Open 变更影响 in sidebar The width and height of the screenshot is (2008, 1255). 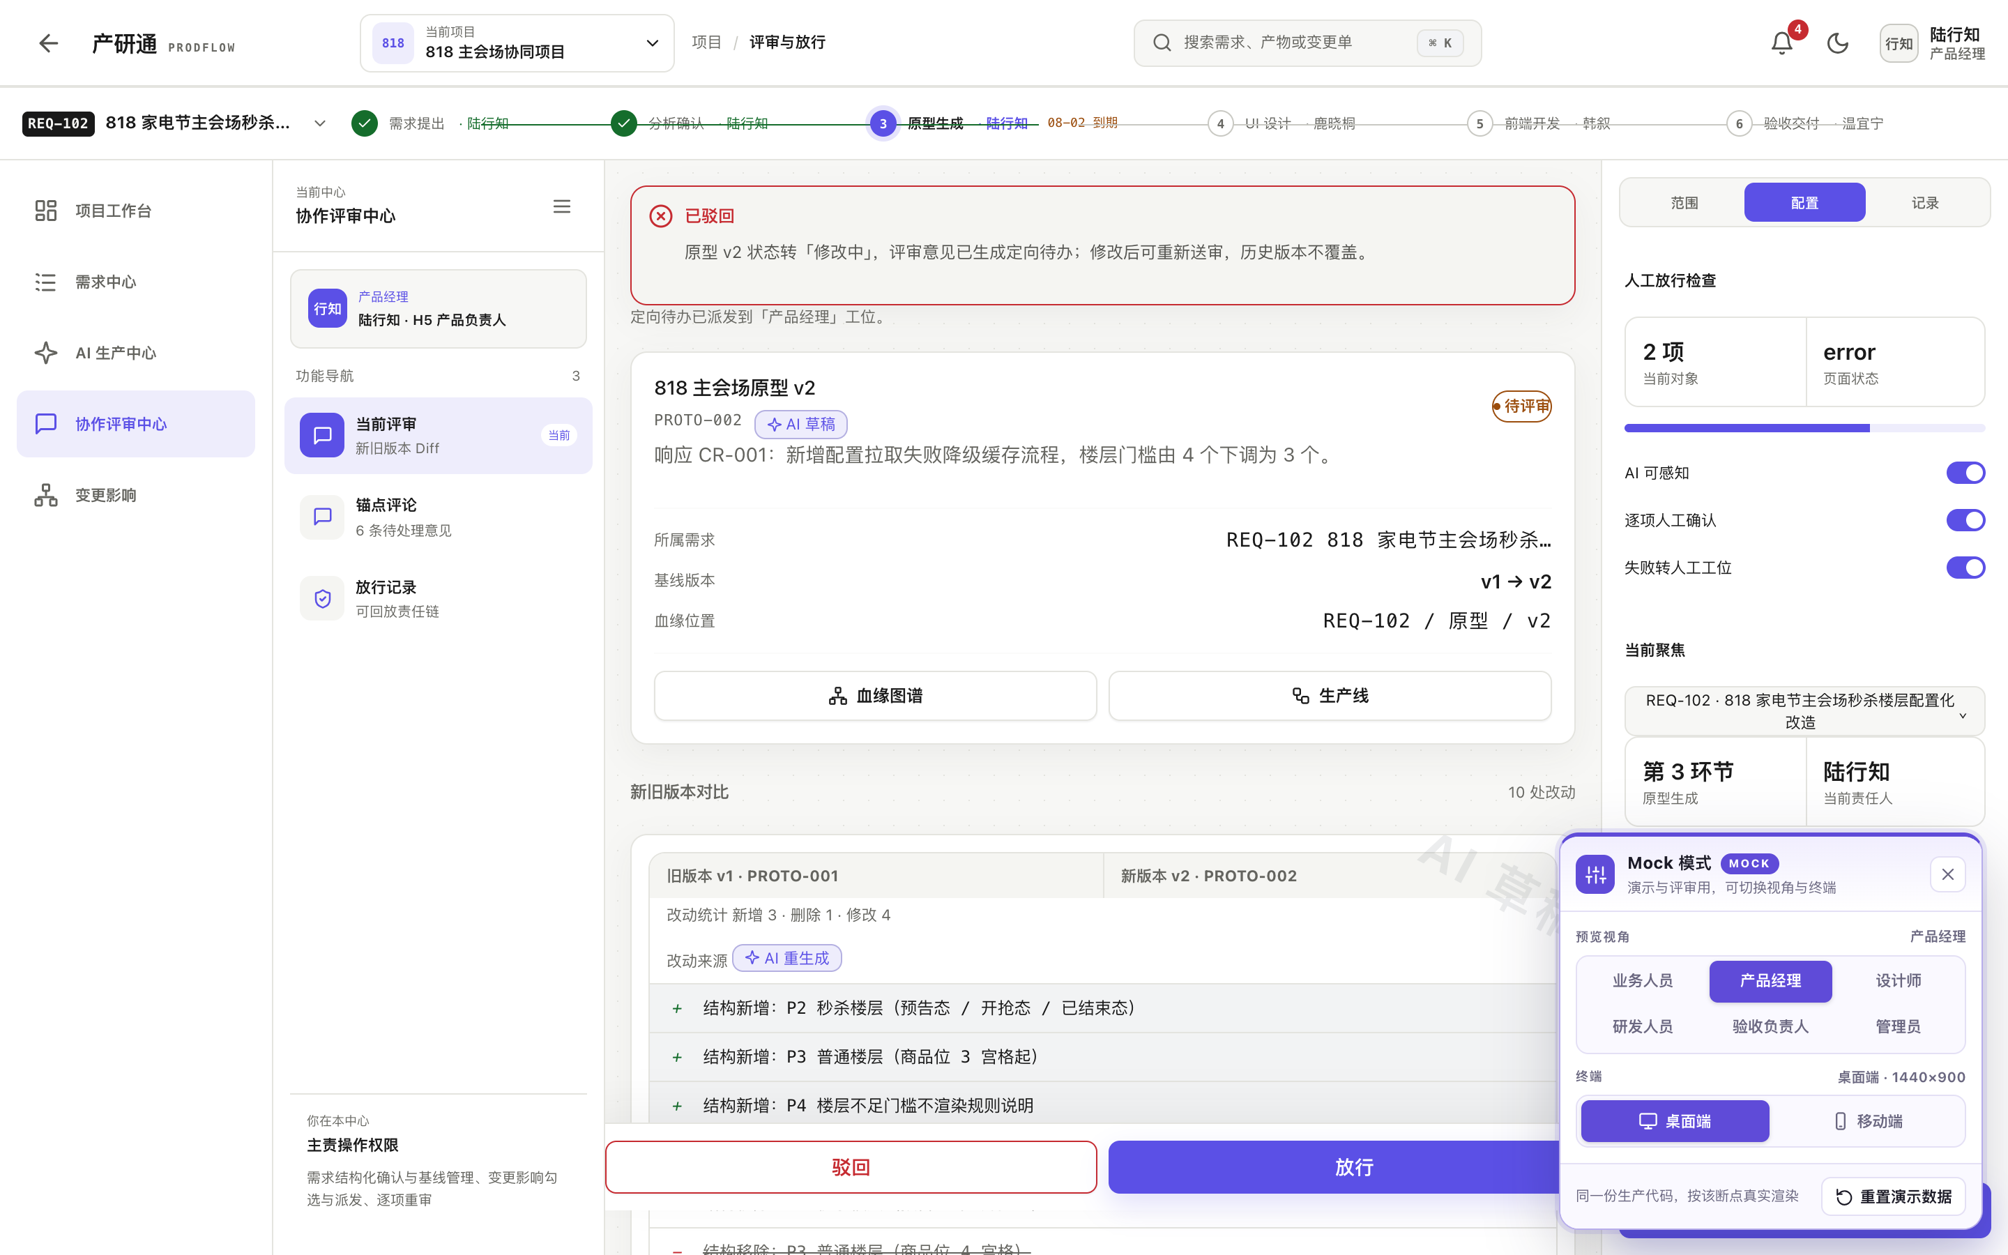coord(136,496)
